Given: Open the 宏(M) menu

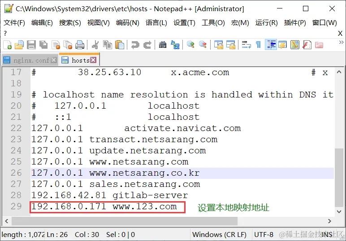Looking at the screenshot, I should pyautogui.click(x=240, y=23).
